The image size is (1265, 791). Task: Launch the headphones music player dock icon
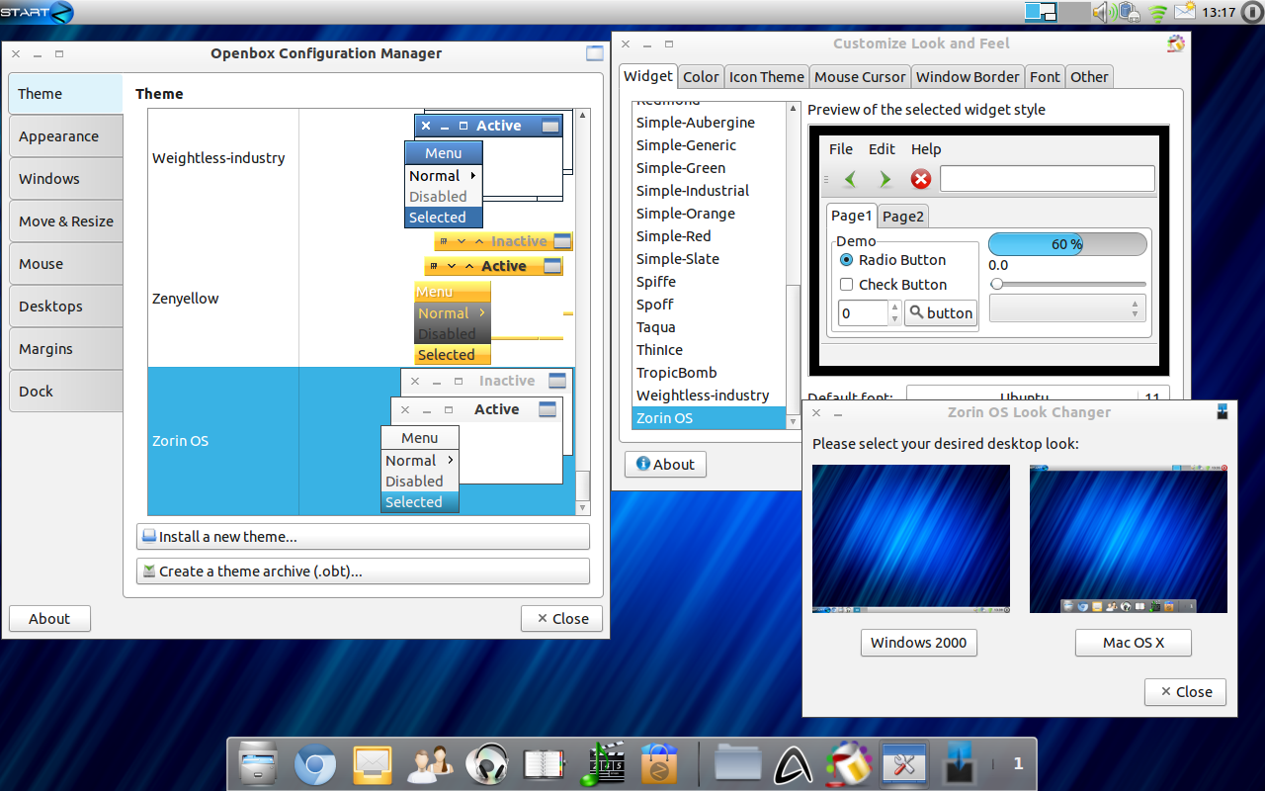click(x=485, y=764)
